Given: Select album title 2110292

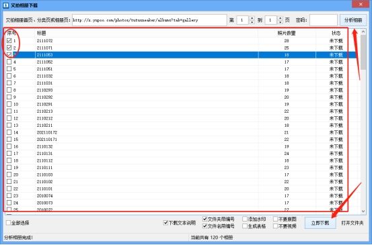Looking at the screenshot, I should coord(44,97).
